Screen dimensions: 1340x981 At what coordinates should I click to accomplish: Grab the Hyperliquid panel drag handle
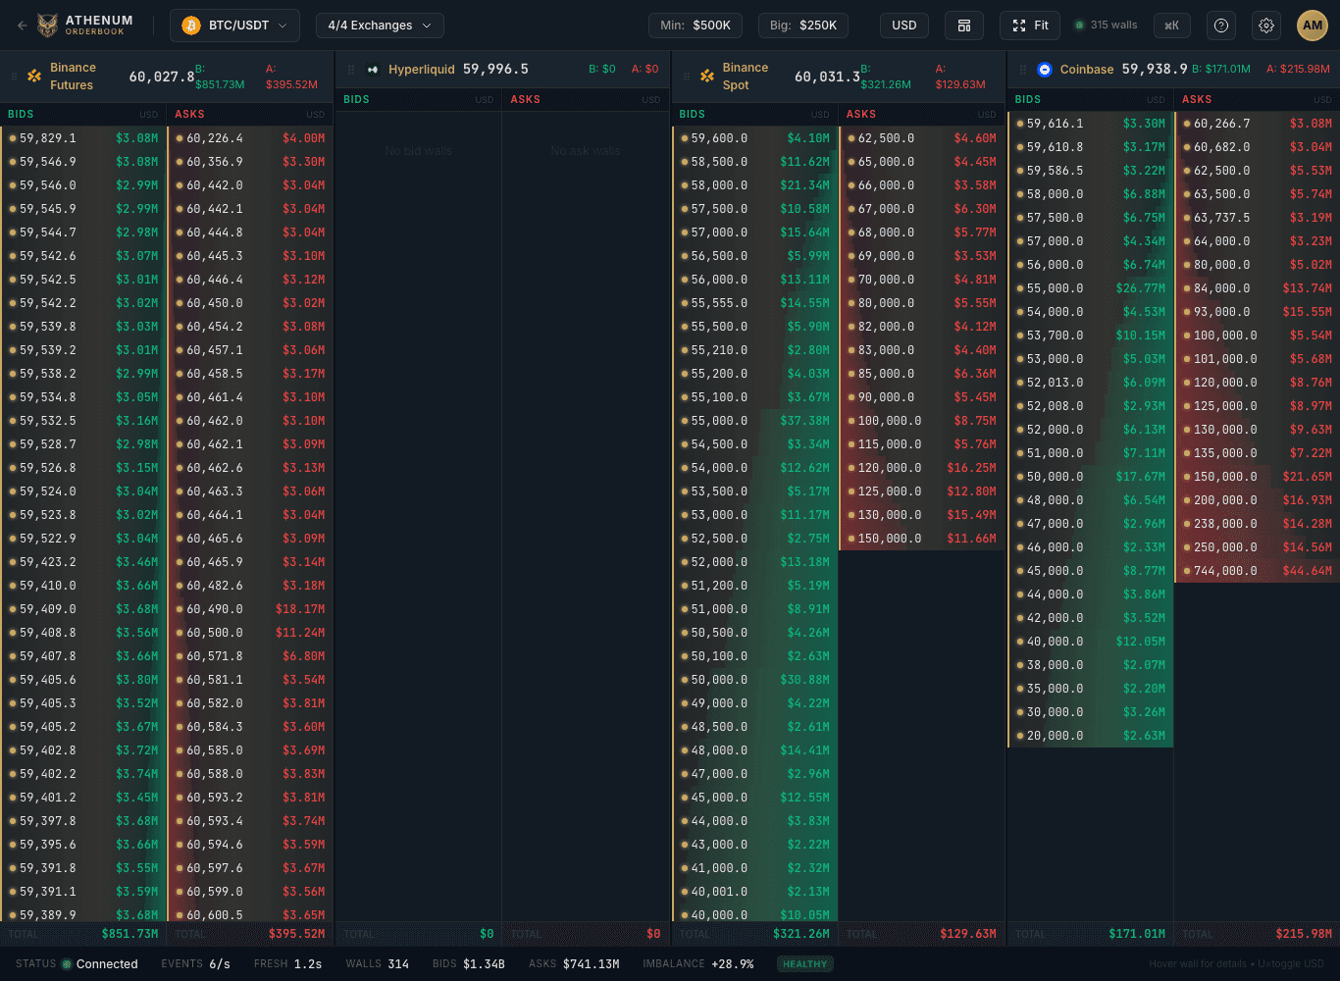pyautogui.click(x=351, y=70)
